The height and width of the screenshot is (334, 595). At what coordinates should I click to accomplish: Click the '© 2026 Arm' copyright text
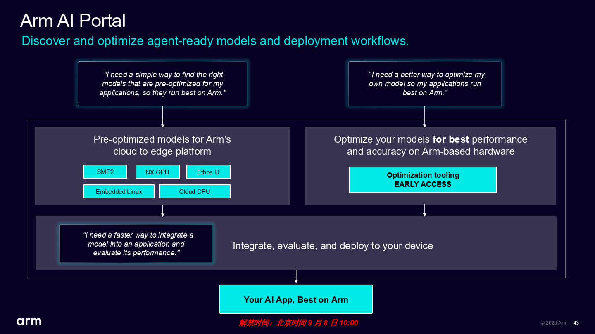(x=554, y=323)
